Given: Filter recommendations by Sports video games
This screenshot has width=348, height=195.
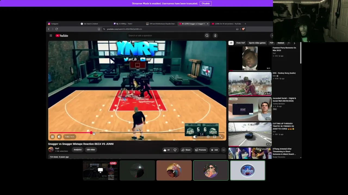Looking at the screenshot, I should (x=257, y=43).
